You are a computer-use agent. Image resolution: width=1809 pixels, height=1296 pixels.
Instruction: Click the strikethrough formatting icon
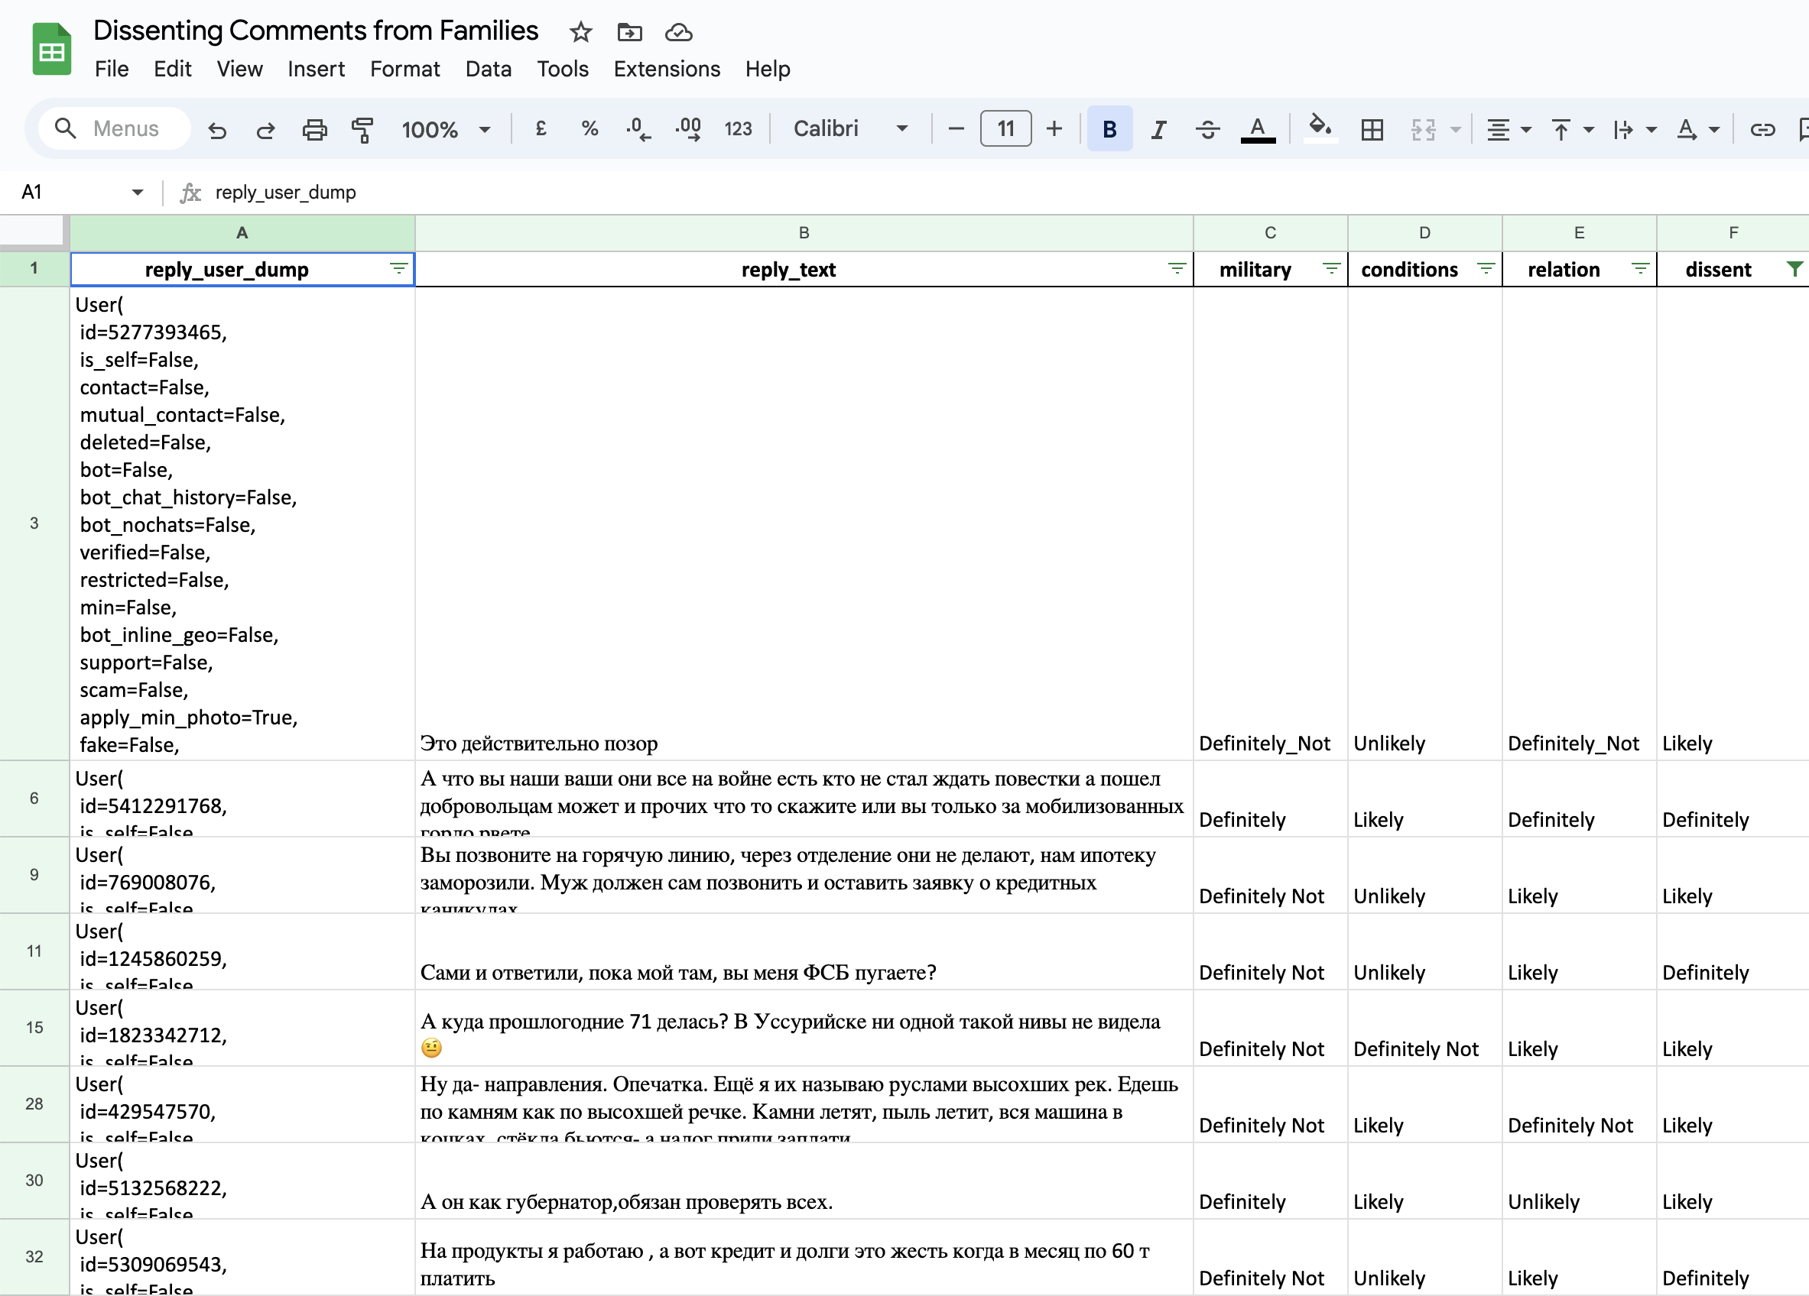click(1207, 129)
